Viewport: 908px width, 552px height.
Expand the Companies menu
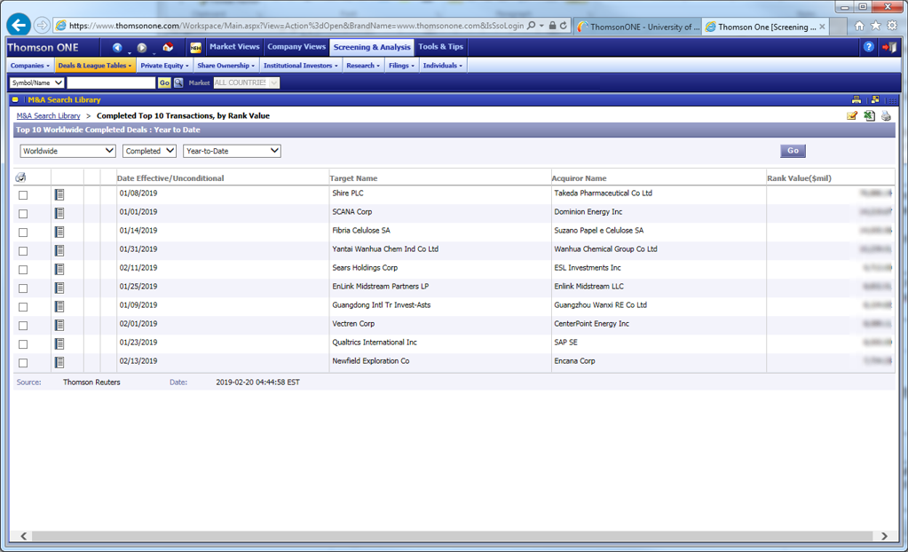pyautogui.click(x=30, y=66)
